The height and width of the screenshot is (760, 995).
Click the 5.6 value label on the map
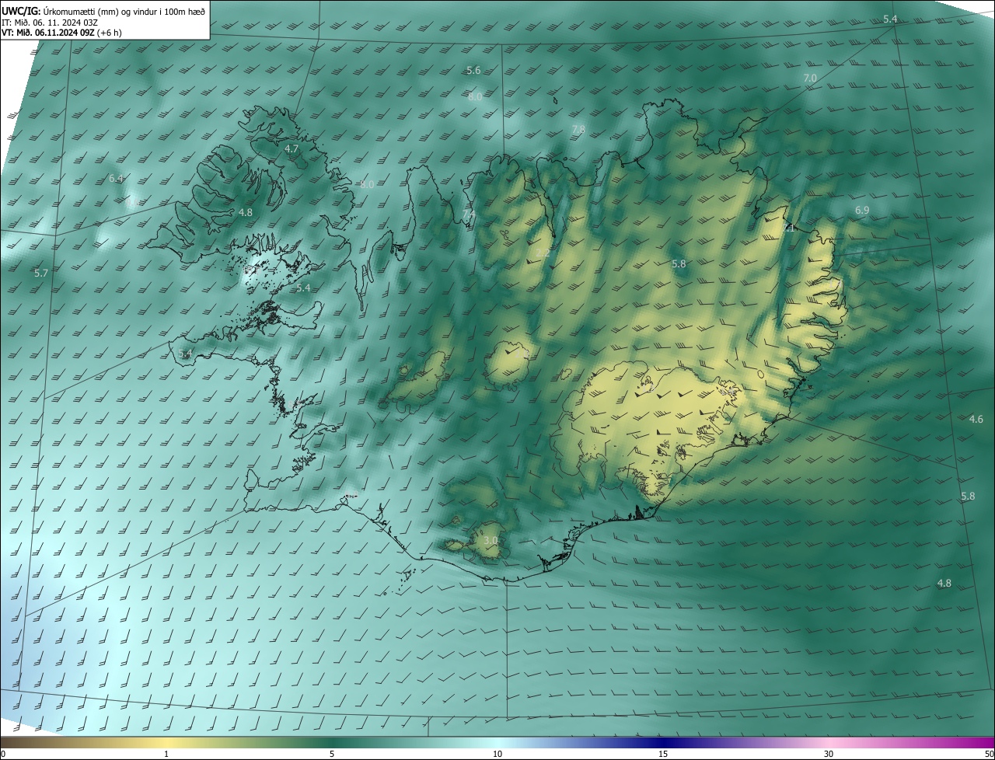tap(473, 71)
